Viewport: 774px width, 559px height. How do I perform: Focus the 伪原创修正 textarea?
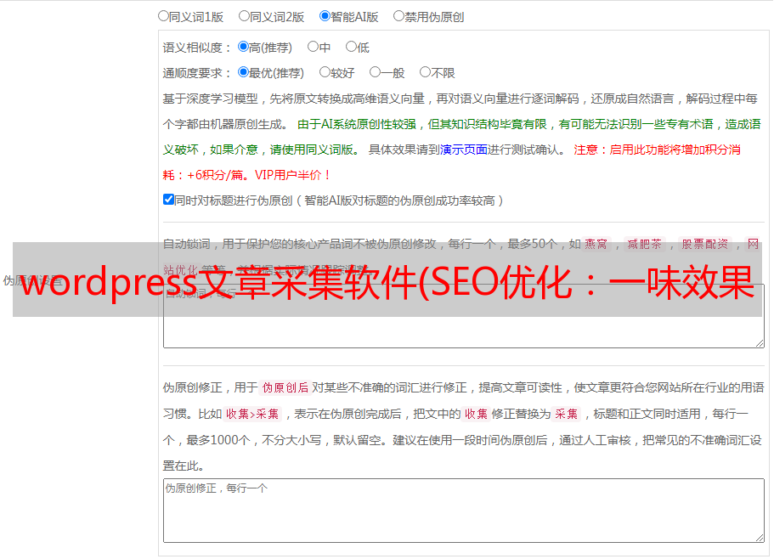coord(464,511)
